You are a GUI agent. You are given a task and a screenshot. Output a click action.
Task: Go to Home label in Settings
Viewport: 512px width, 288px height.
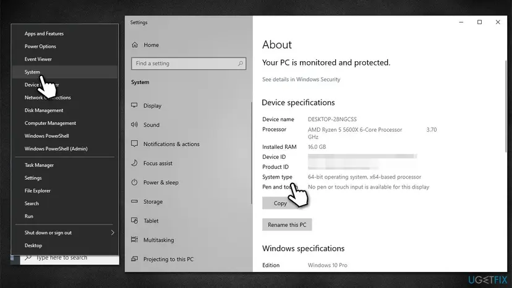151,45
